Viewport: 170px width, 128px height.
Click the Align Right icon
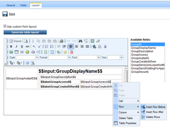click(82, 47)
